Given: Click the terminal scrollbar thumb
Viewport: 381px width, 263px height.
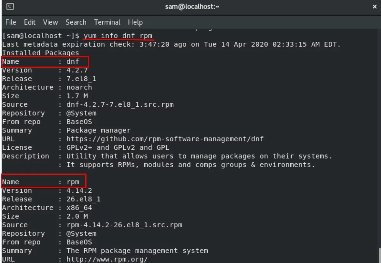Looking at the screenshot, I should click(x=380, y=255).
